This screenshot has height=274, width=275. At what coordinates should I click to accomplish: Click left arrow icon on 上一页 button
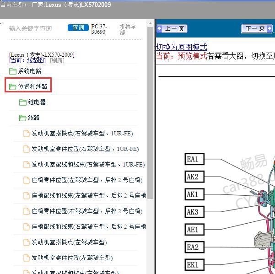point(159,28)
